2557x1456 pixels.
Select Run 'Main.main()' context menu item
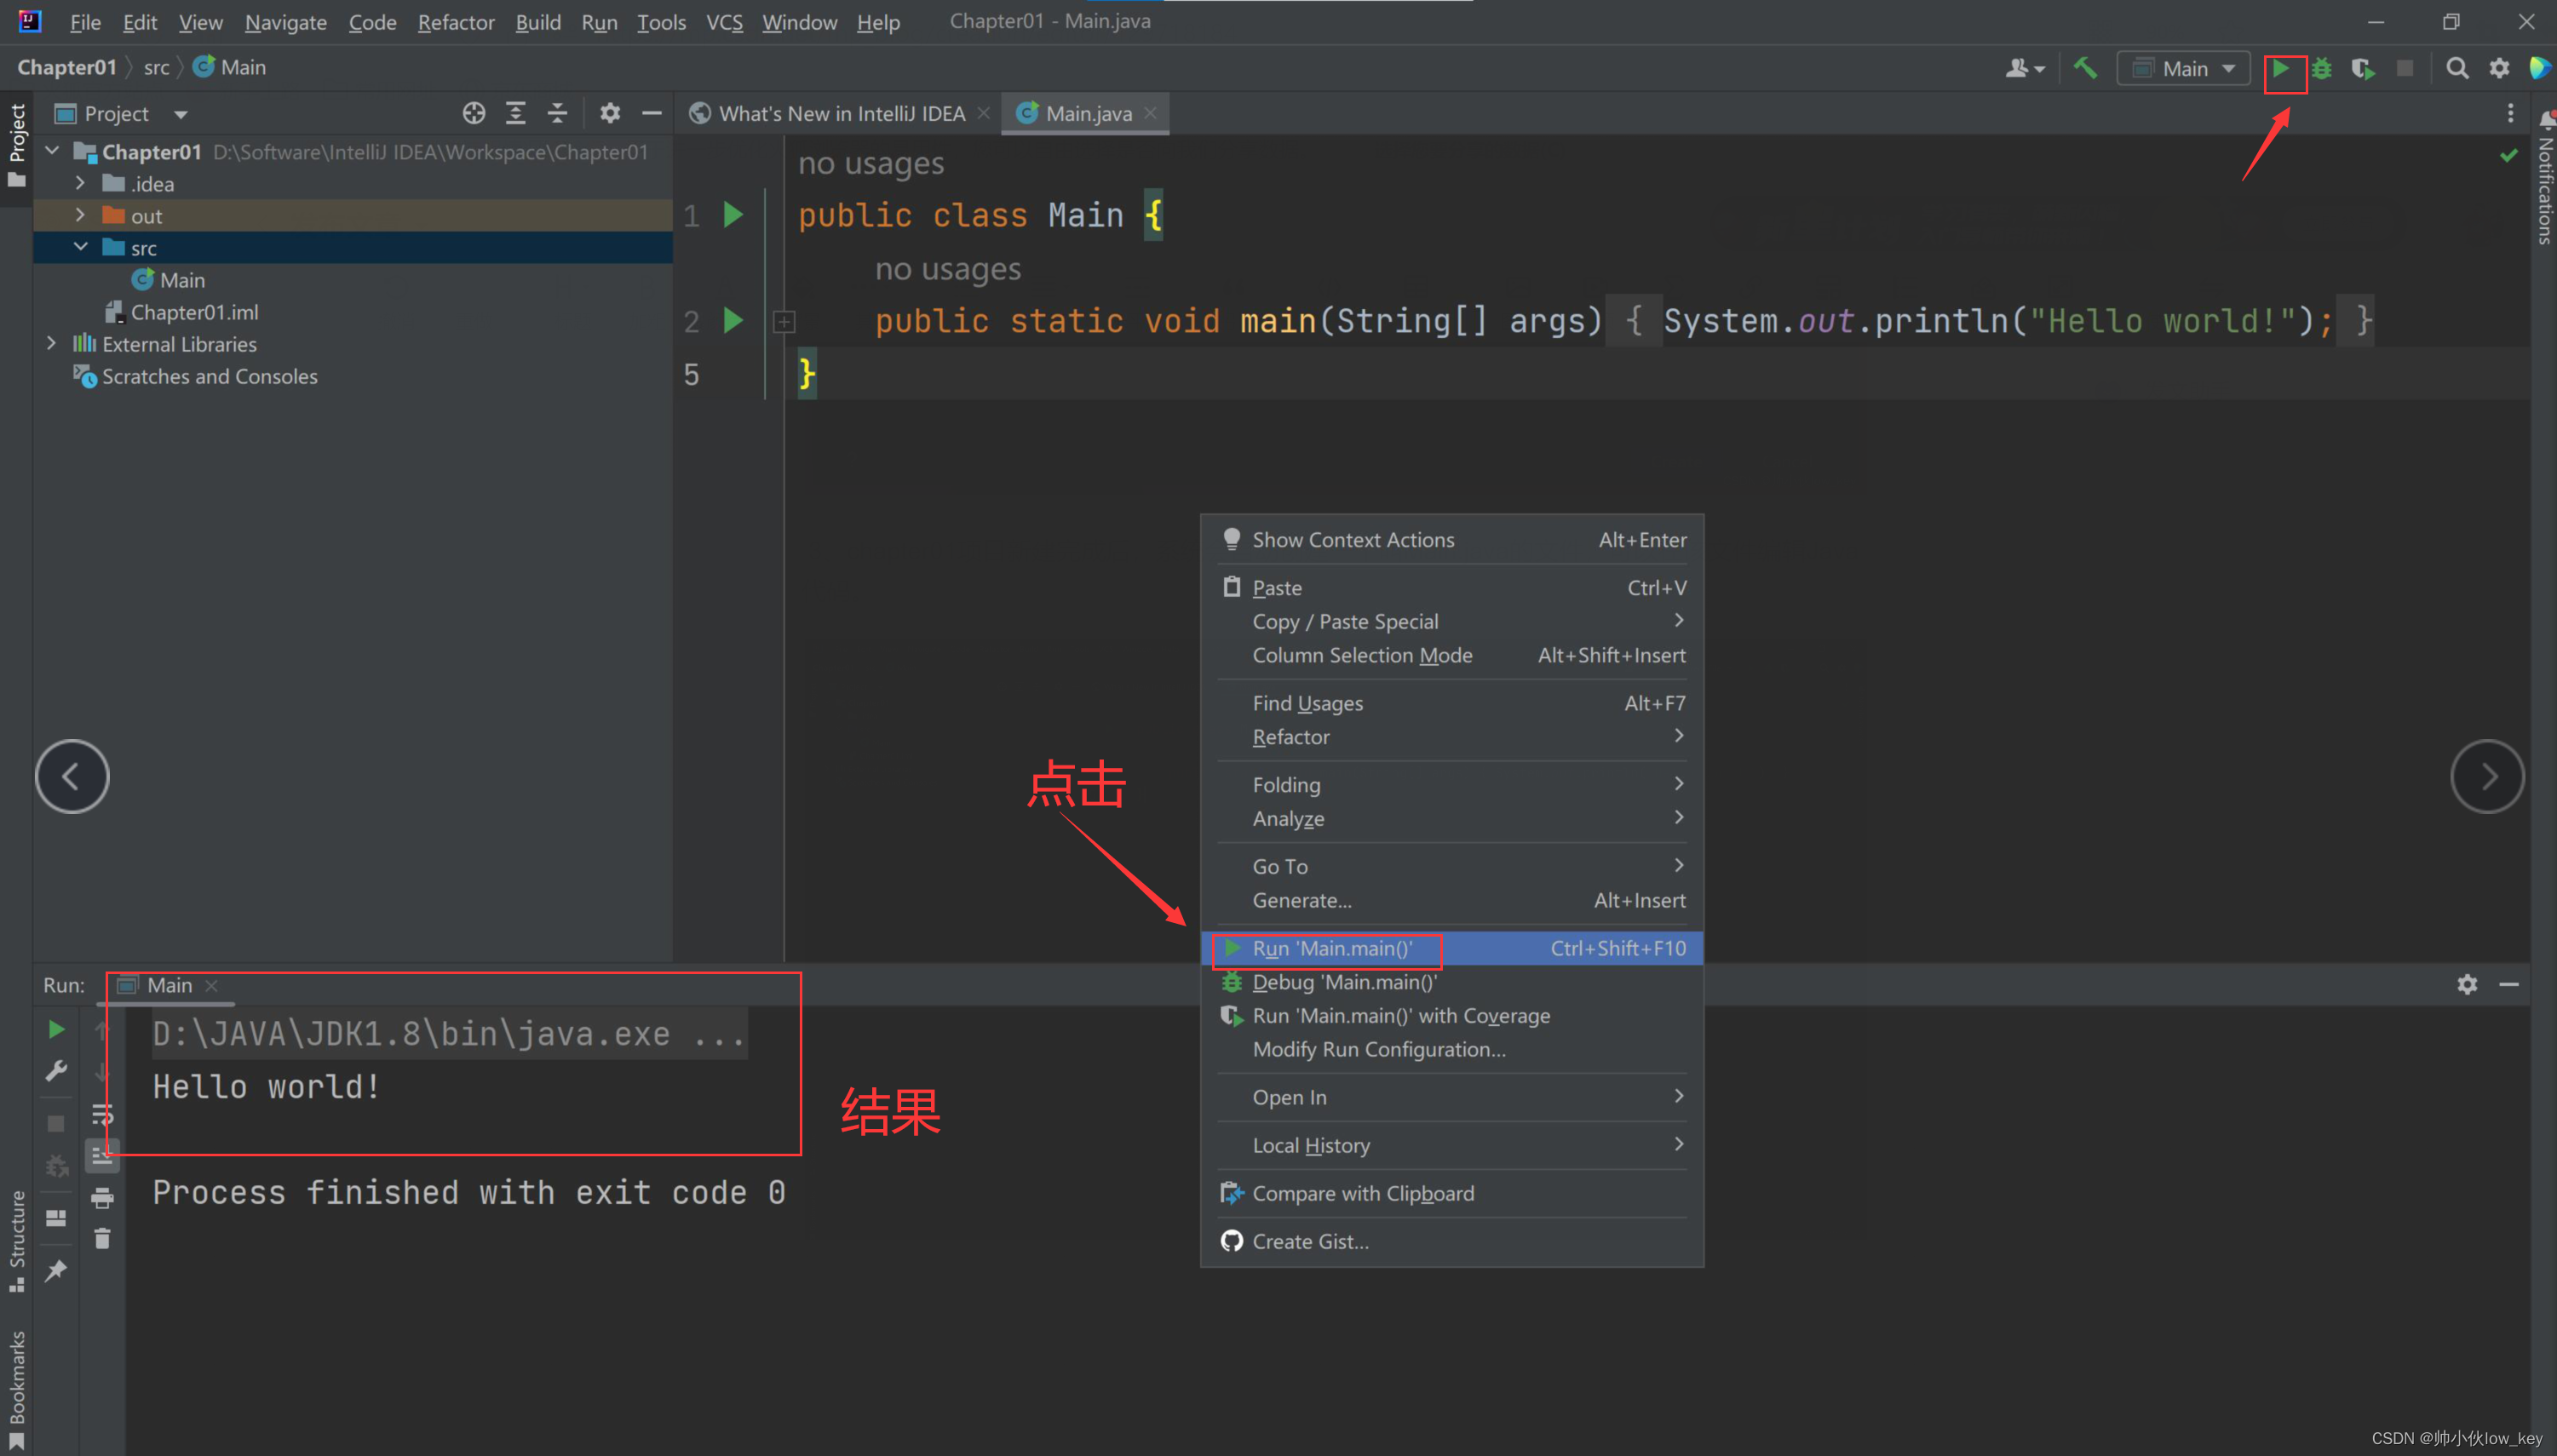(x=1331, y=948)
